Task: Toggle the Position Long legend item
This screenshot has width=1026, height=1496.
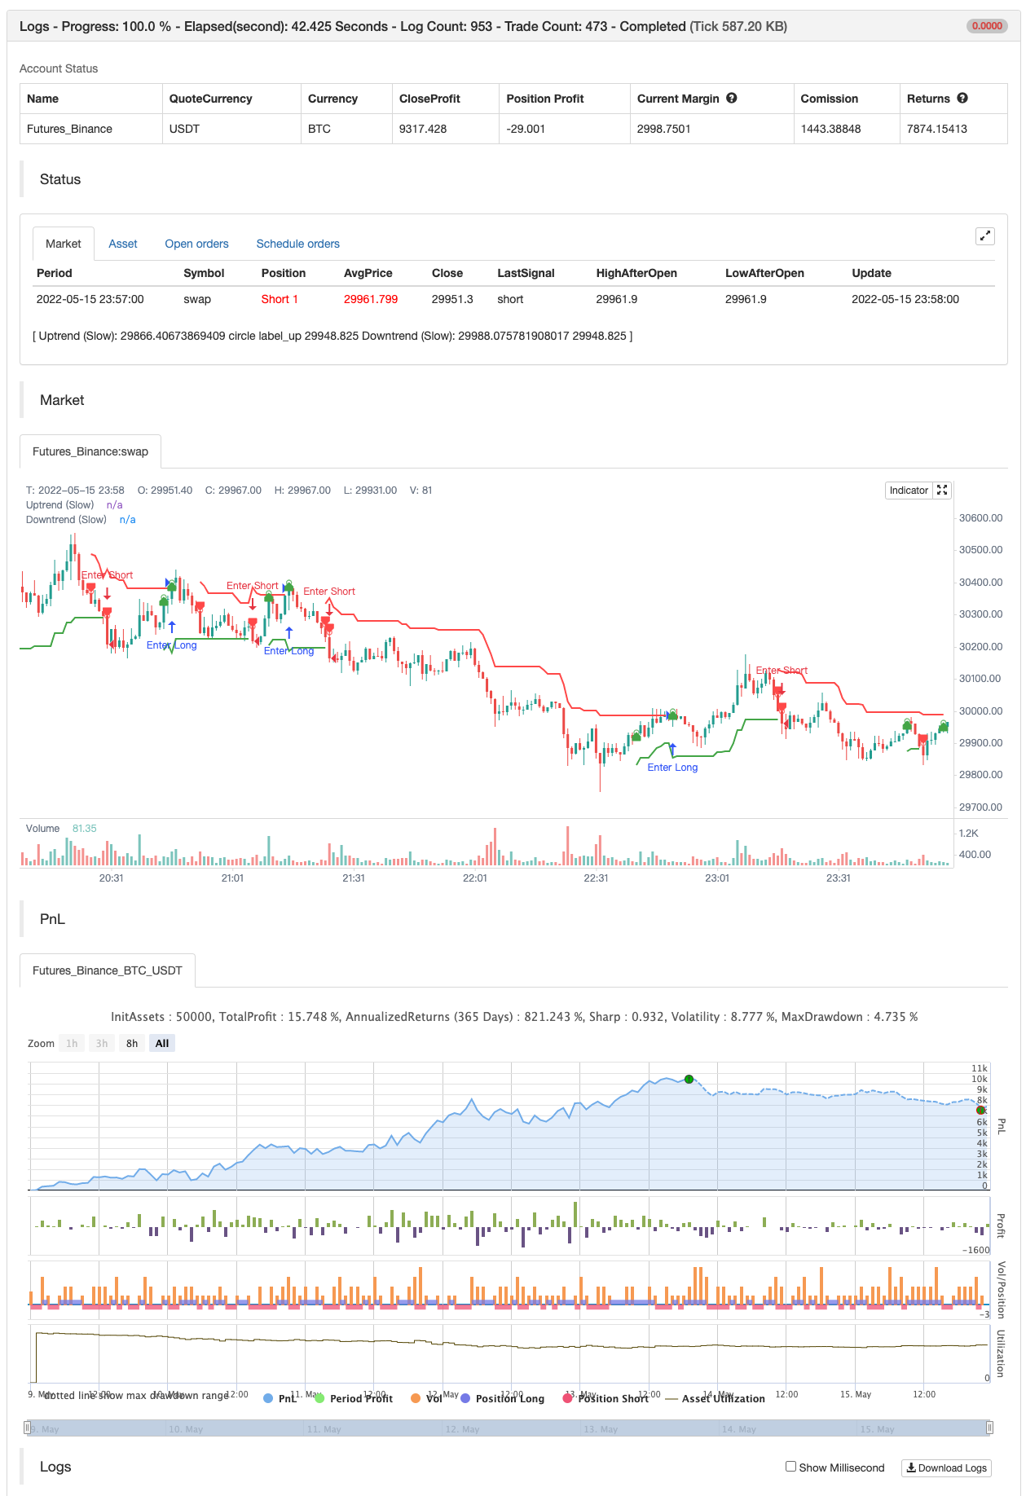Action: pyautogui.click(x=503, y=1398)
